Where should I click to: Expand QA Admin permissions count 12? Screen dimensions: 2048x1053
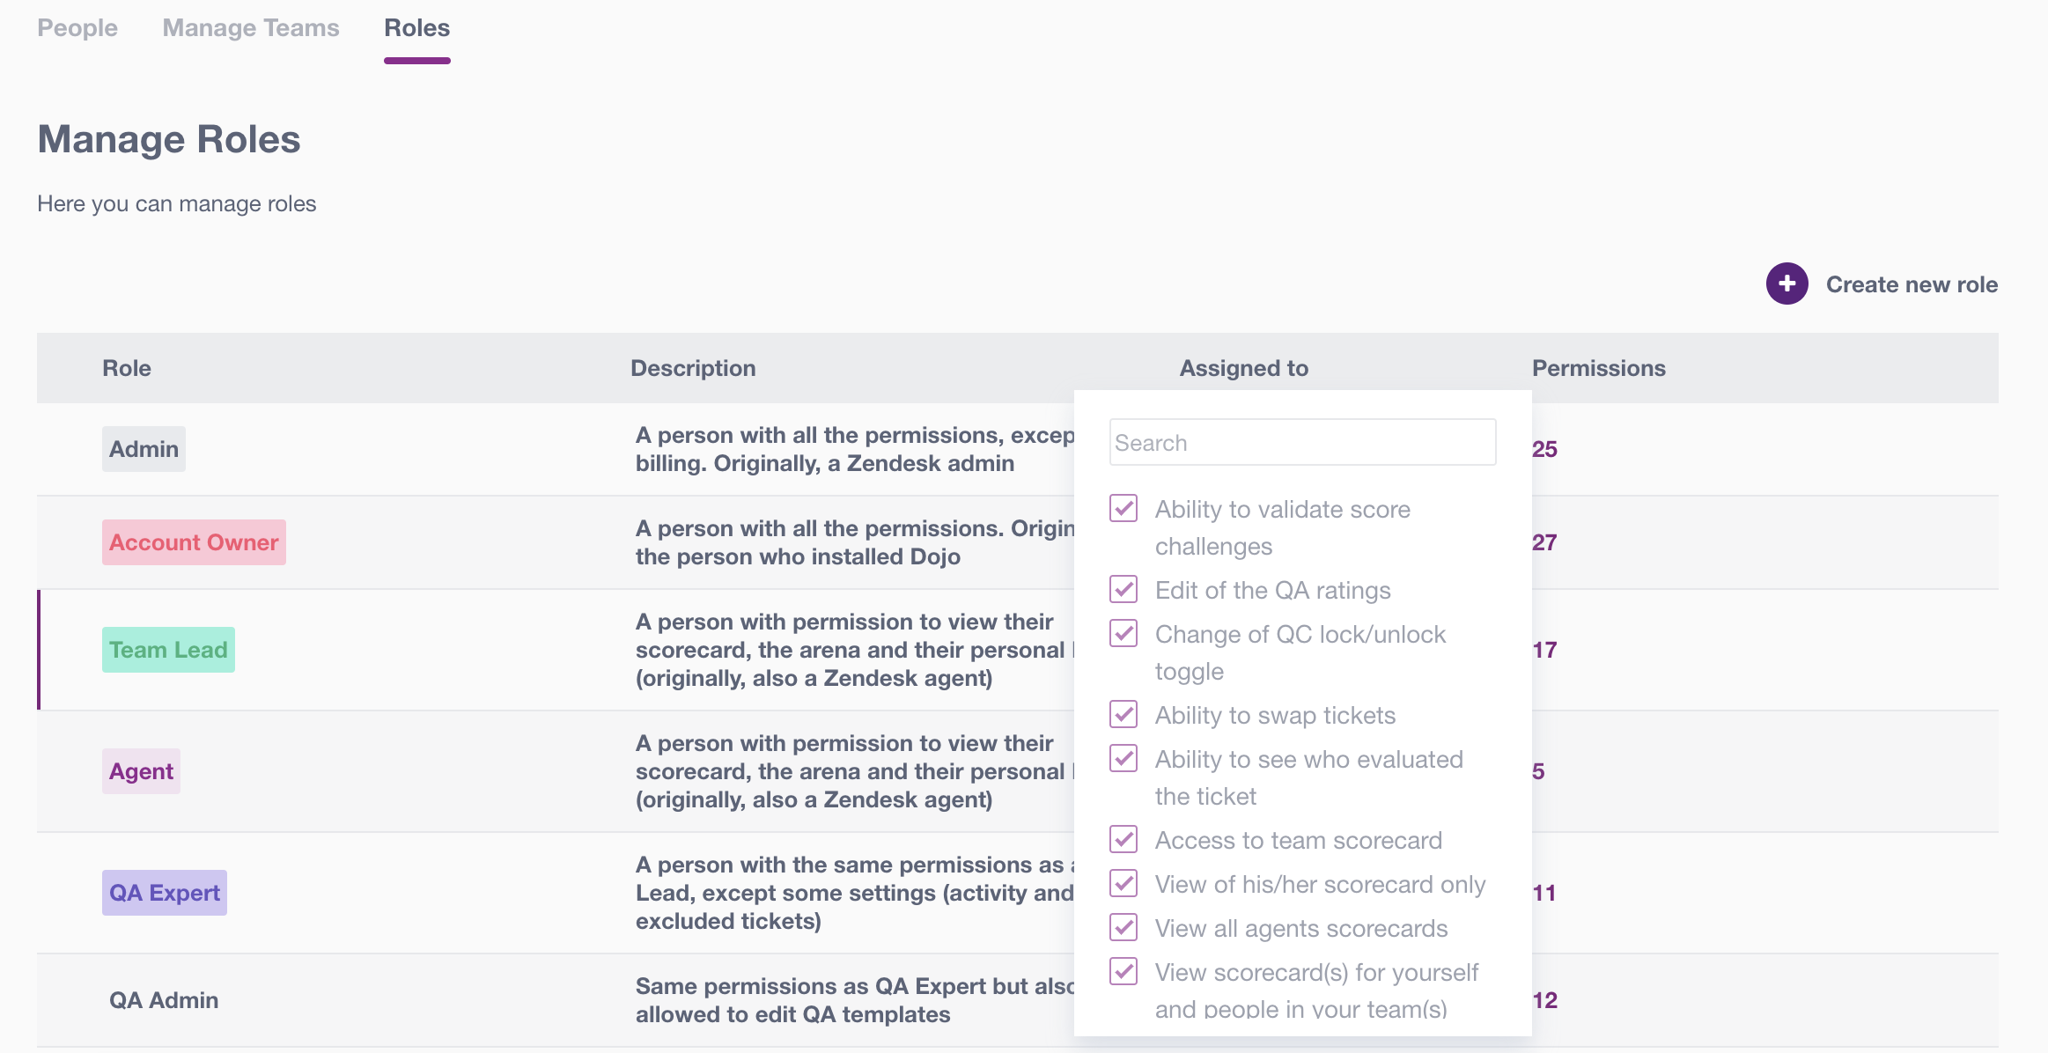(x=1545, y=1000)
